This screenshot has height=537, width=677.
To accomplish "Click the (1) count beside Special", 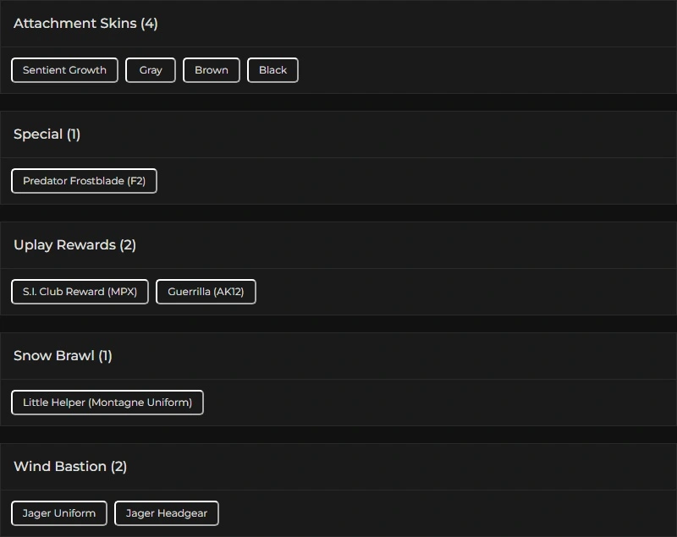I will (74, 134).
